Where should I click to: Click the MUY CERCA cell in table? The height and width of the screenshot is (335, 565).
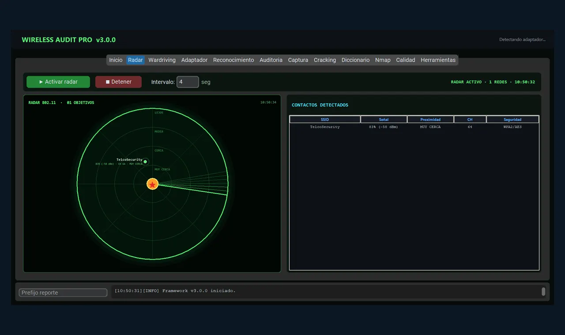pos(430,127)
